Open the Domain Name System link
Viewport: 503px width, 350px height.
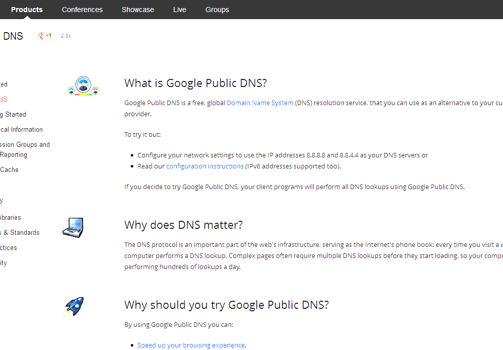[x=260, y=103]
